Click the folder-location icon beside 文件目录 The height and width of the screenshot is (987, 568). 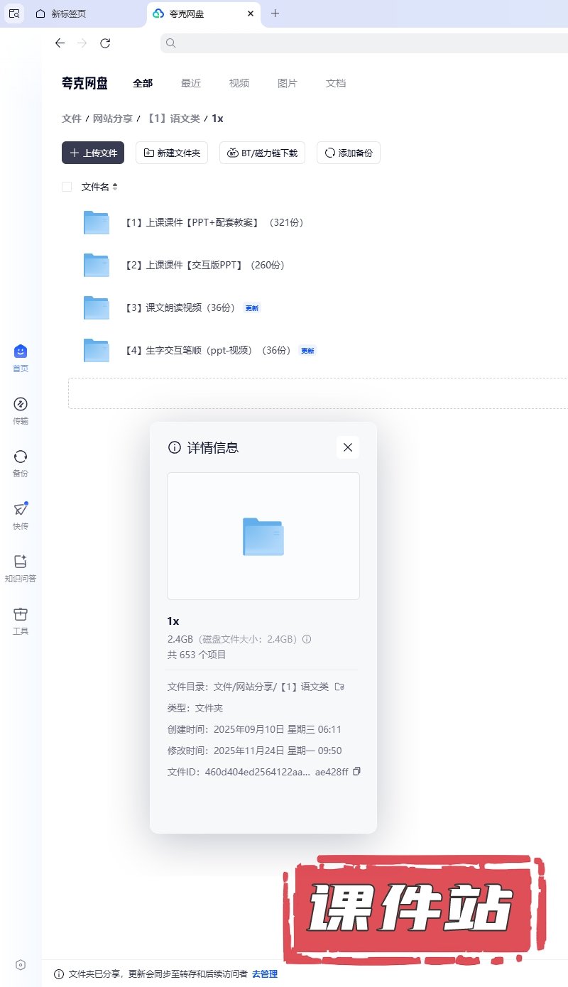(339, 687)
